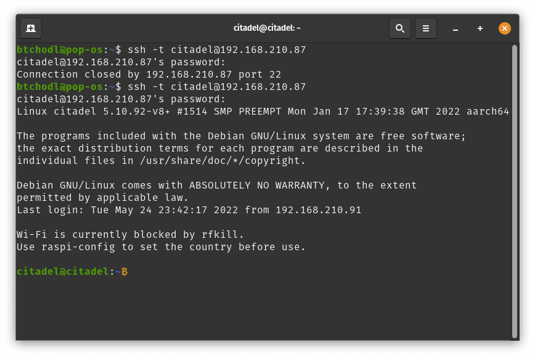Screen dimensions: 535x358
Task: Minimize the terminal window
Action: click(x=455, y=28)
